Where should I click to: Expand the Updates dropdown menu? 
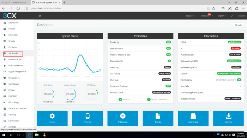207,16
